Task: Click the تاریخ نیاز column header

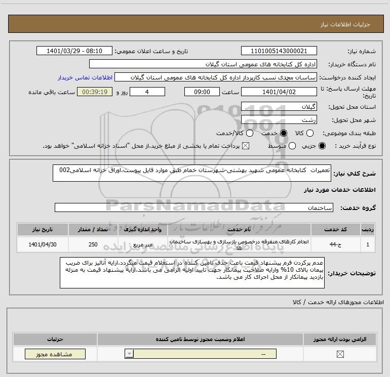Action: tap(43, 229)
